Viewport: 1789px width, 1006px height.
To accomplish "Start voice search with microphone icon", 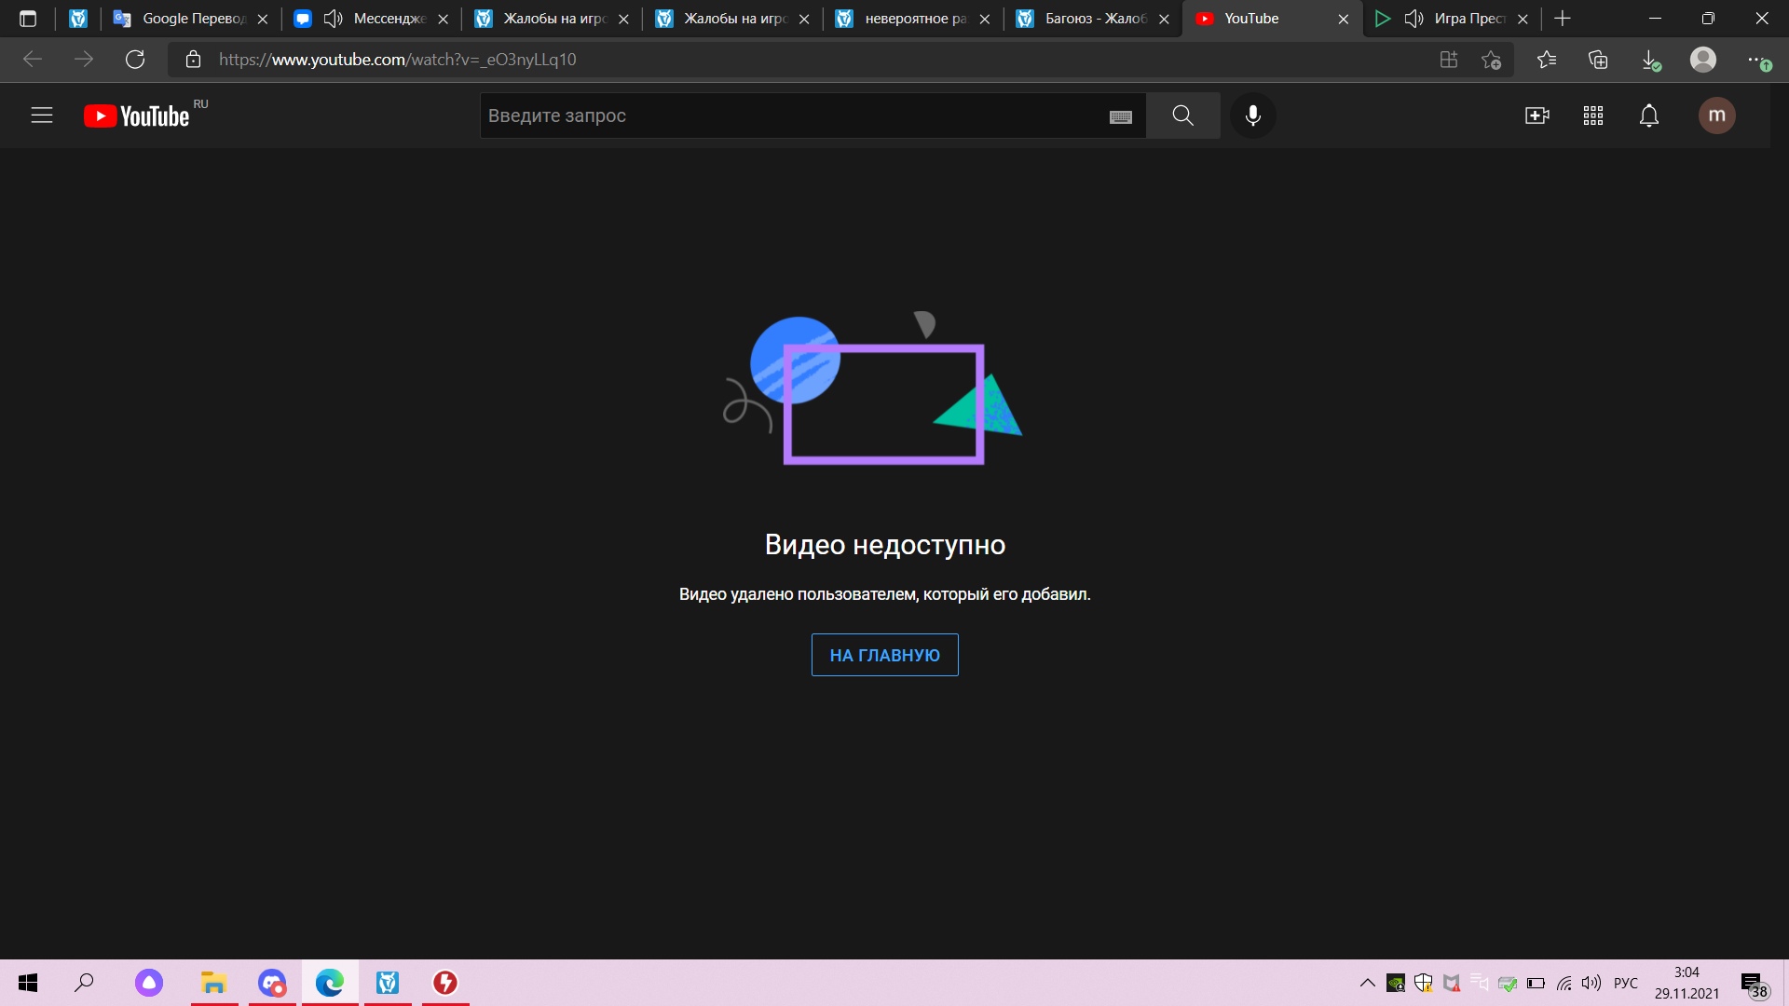I will [x=1253, y=116].
